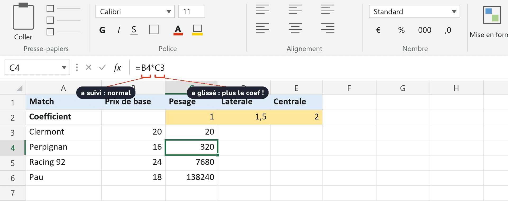This screenshot has width=508, height=201.
Task: Select row 4 header
Action: pos(13,148)
